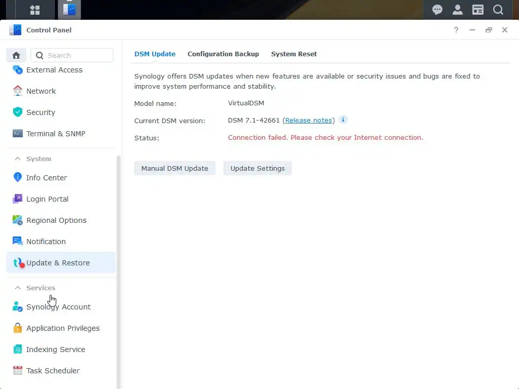519x389 pixels.
Task: Open Info Center
Action: 61,178
